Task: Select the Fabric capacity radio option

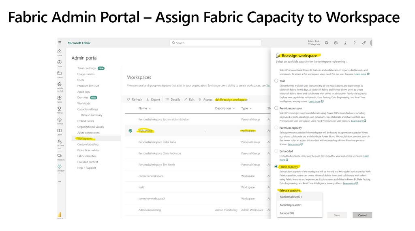Action: (276, 167)
